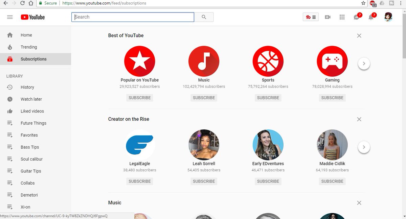
Task: Click the Adblock extension icon
Action: 373,3
